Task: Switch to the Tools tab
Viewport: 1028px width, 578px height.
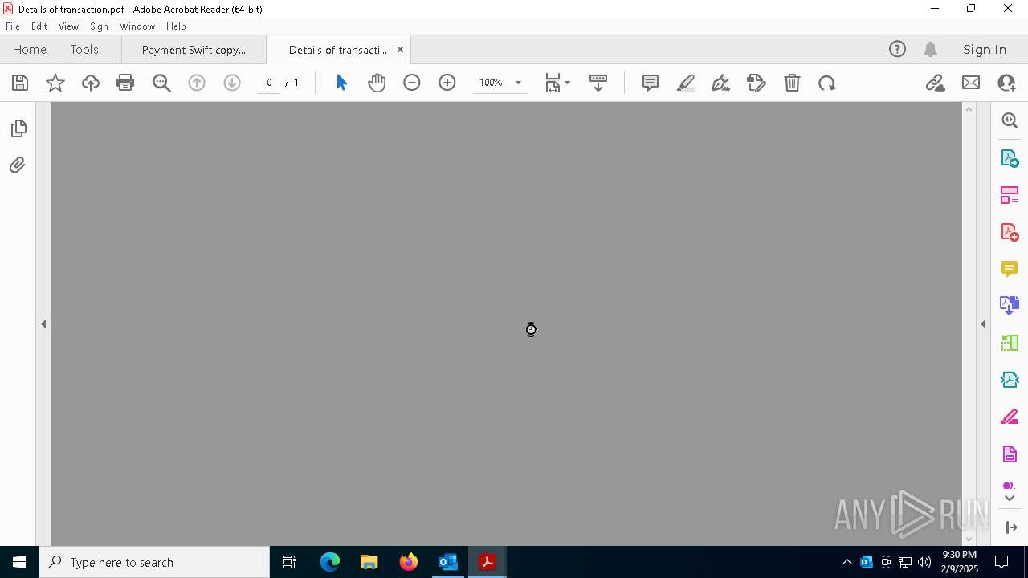Action: coord(84,50)
